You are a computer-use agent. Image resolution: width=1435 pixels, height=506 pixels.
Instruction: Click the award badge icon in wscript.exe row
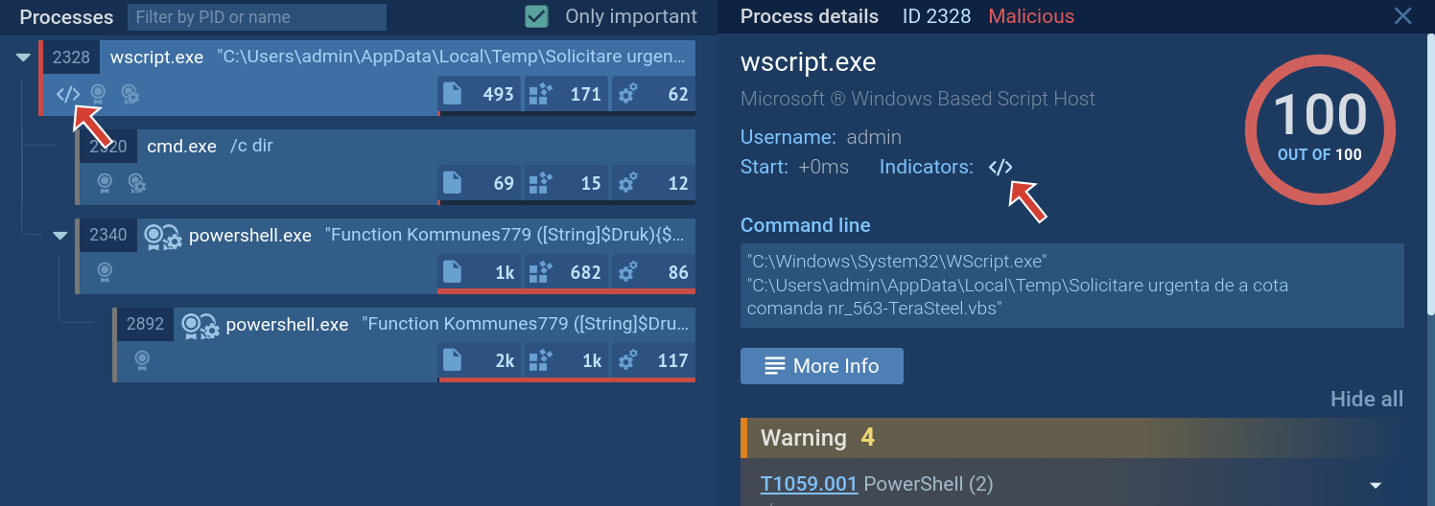pyautogui.click(x=98, y=94)
